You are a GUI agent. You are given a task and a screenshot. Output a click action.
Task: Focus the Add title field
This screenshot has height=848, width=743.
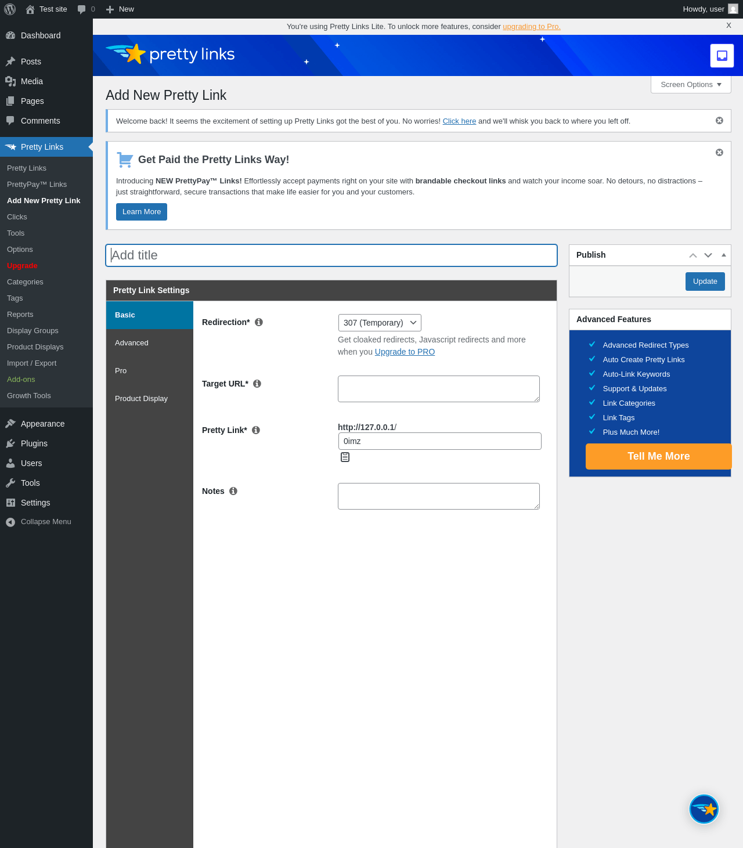click(x=331, y=255)
